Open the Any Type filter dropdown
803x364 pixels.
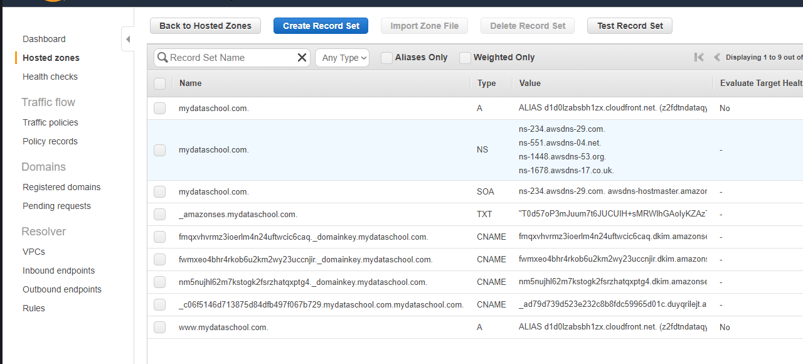click(x=342, y=58)
